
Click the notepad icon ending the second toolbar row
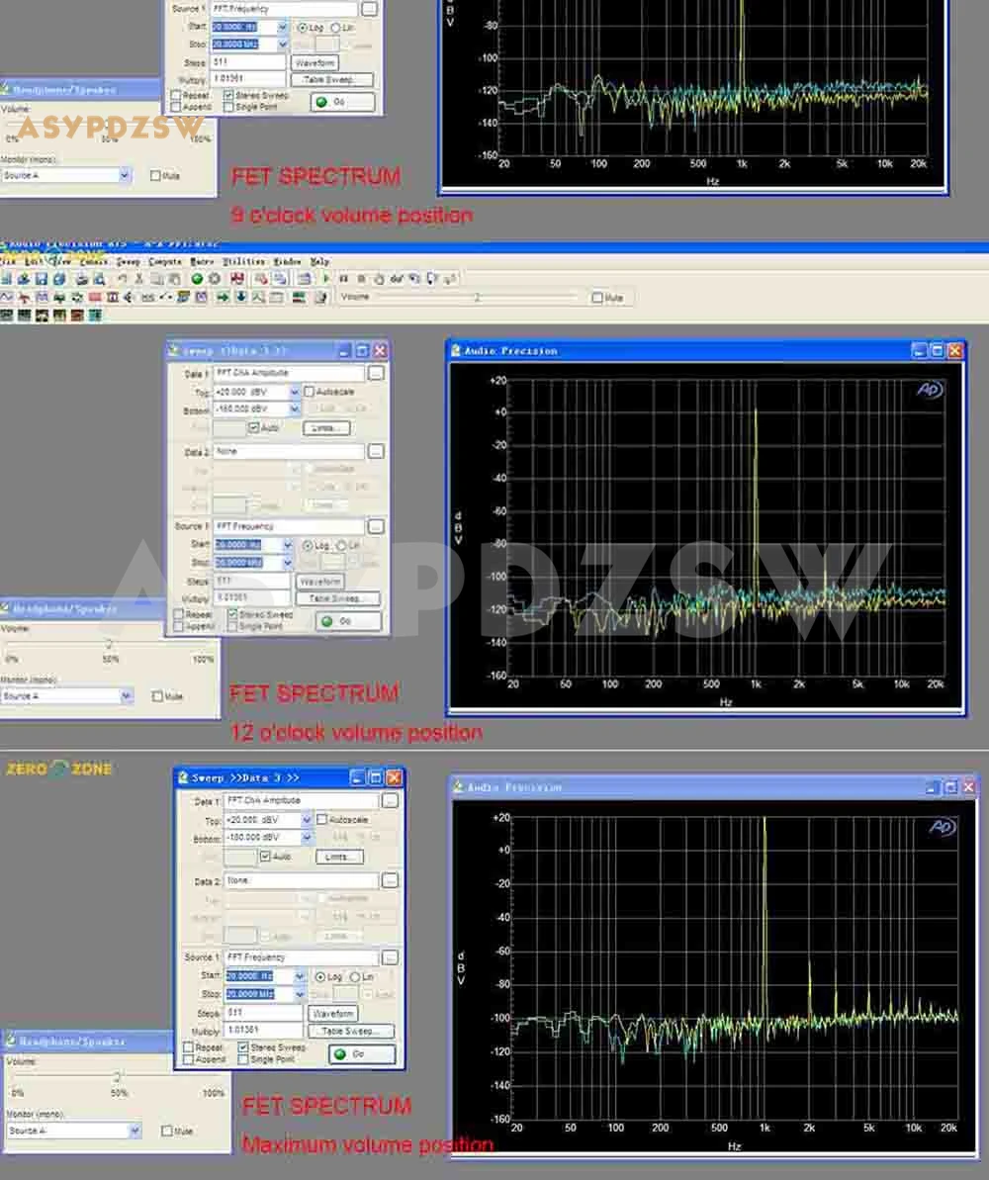(320, 298)
